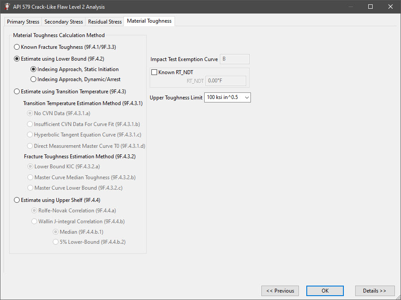Select Known Fracture Toughness radio option
401x300 pixels.
click(65, 47)
